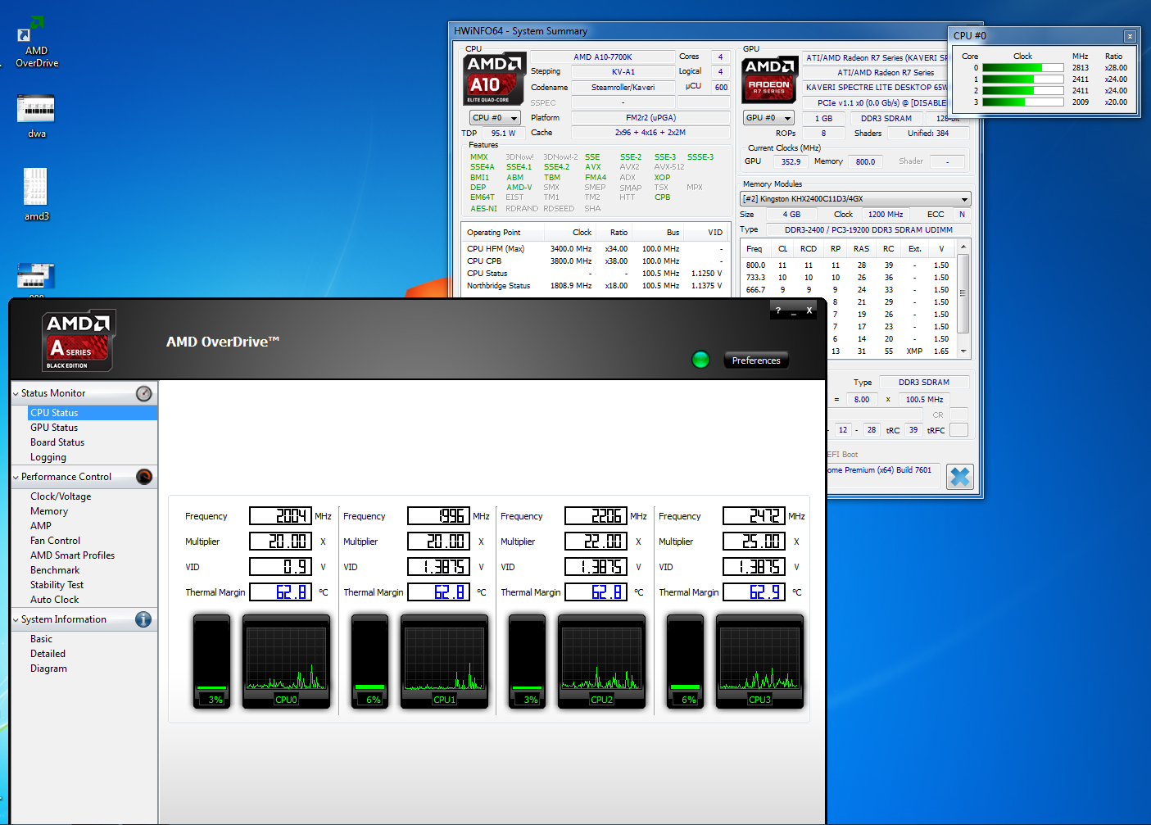Open Memory performance settings
The image size is (1151, 825).
[x=49, y=511]
